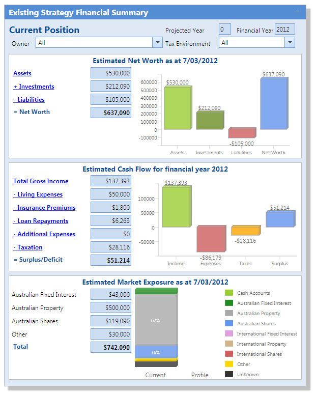
Task: Open the - Loan Repayments link
Action: click(x=41, y=221)
